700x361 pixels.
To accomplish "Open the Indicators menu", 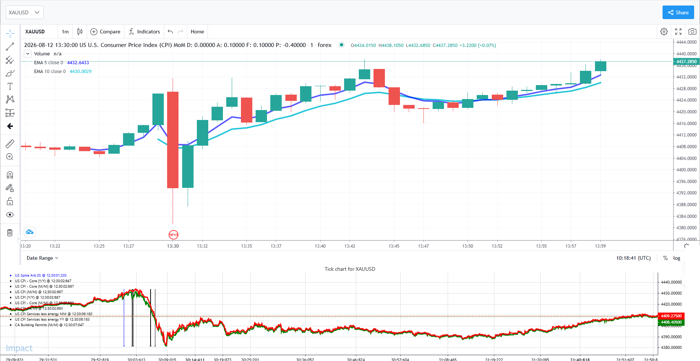I will click(144, 32).
